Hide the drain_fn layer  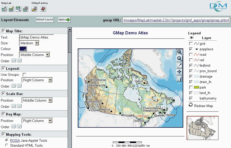[191, 82]
